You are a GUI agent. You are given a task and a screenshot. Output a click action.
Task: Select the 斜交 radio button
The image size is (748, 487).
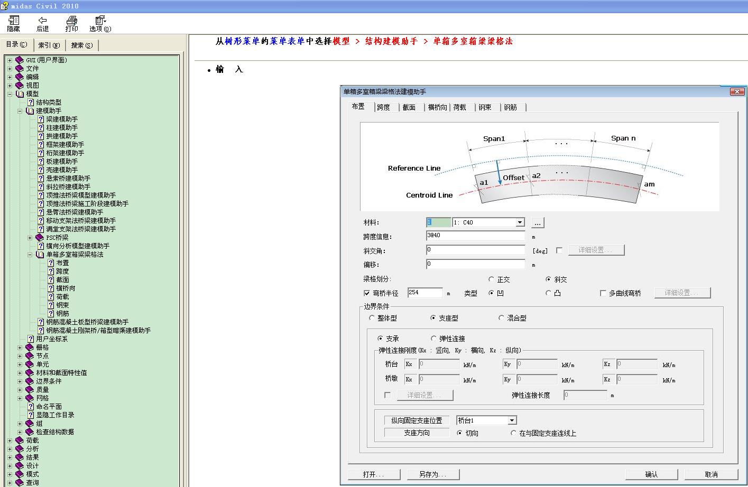pyautogui.click(x=548, y=279)
